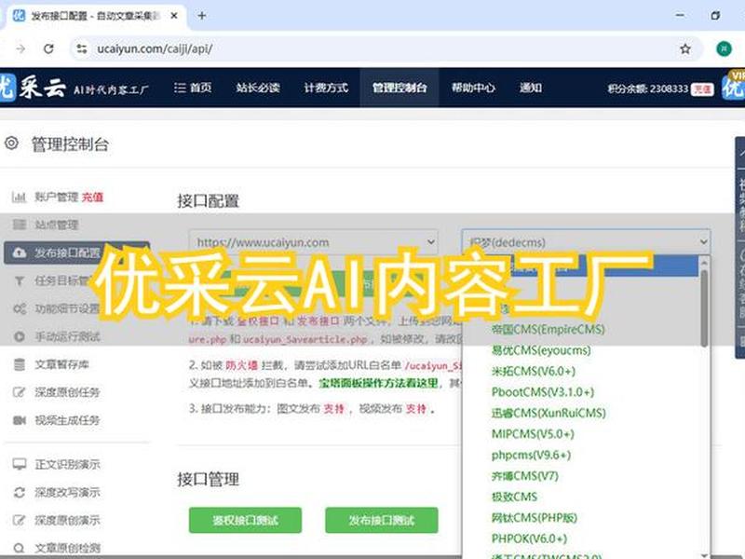Click the 功能细节设置 gears icon
This screenshot has width=745, height=559.
19,308
